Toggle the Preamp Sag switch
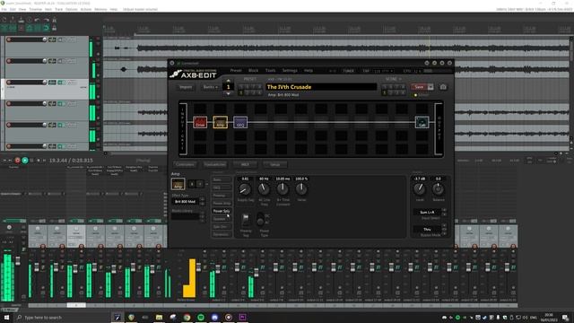 (x=246, y=219)
